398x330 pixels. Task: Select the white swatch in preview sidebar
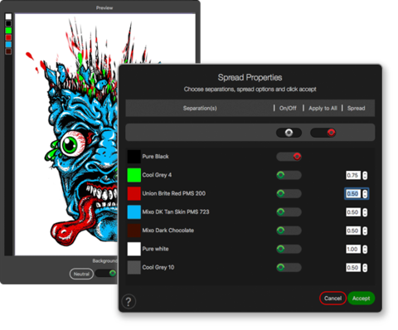pyautogui.click(x=8, y=17)
